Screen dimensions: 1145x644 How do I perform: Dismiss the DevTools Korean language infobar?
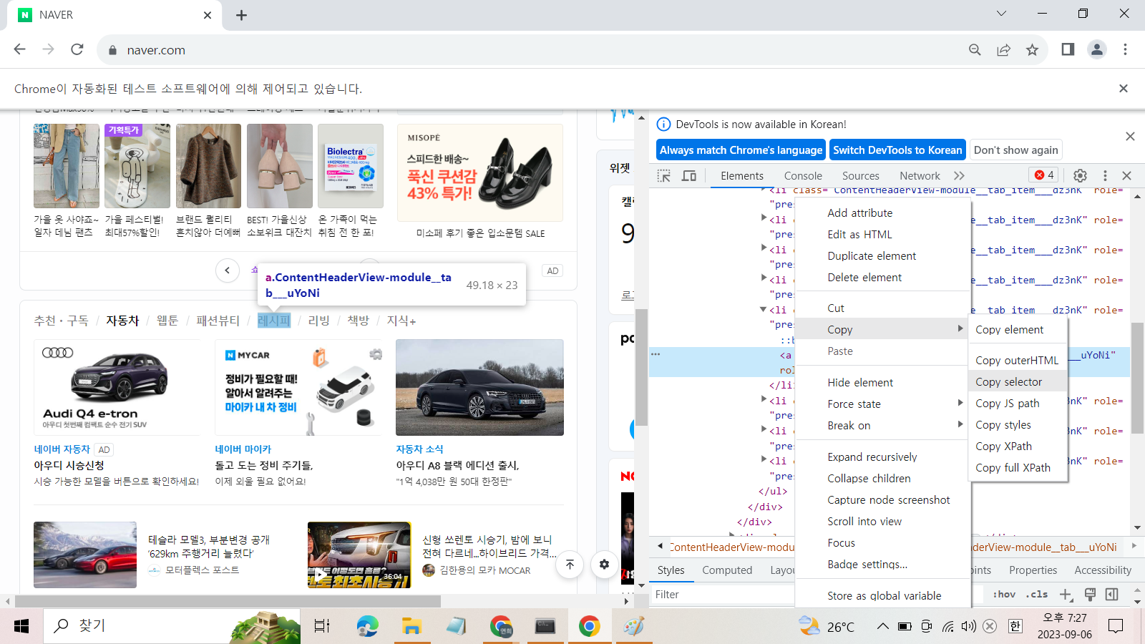coord(1130,137)
